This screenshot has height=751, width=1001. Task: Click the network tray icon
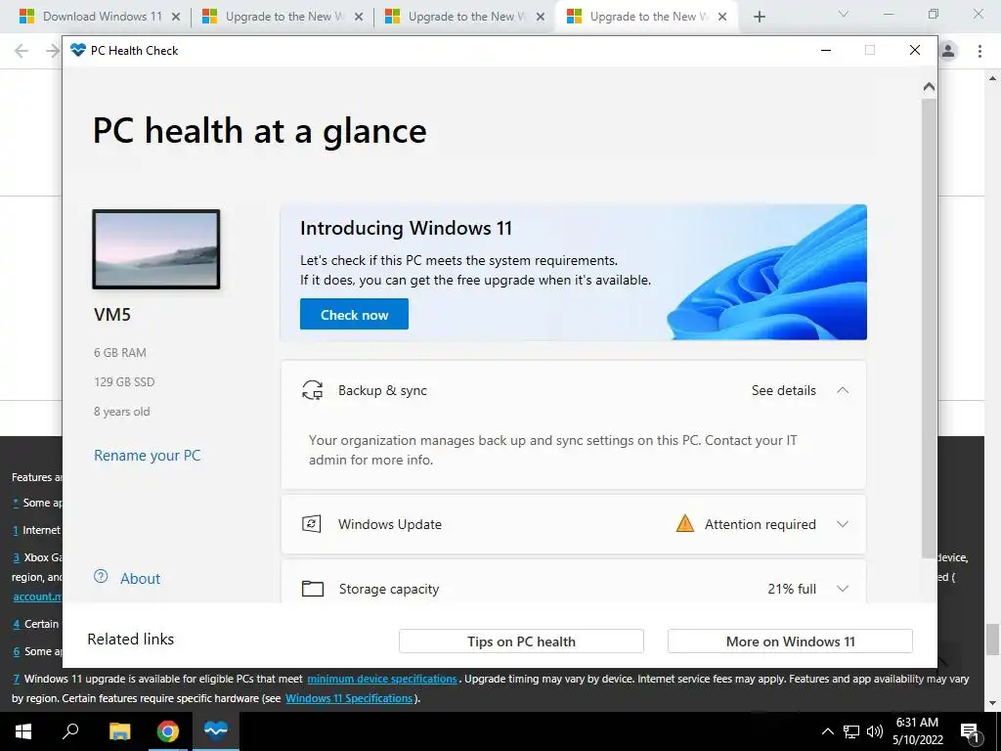point(851,731)
